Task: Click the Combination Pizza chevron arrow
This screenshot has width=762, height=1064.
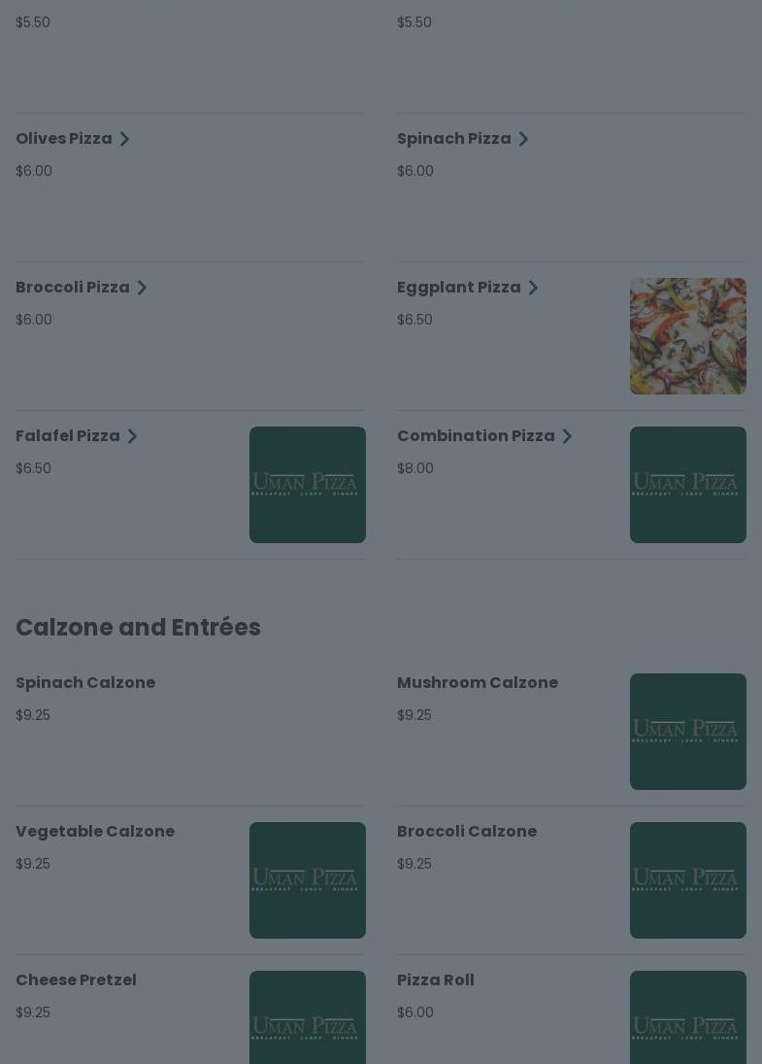Action: point(567,436)
